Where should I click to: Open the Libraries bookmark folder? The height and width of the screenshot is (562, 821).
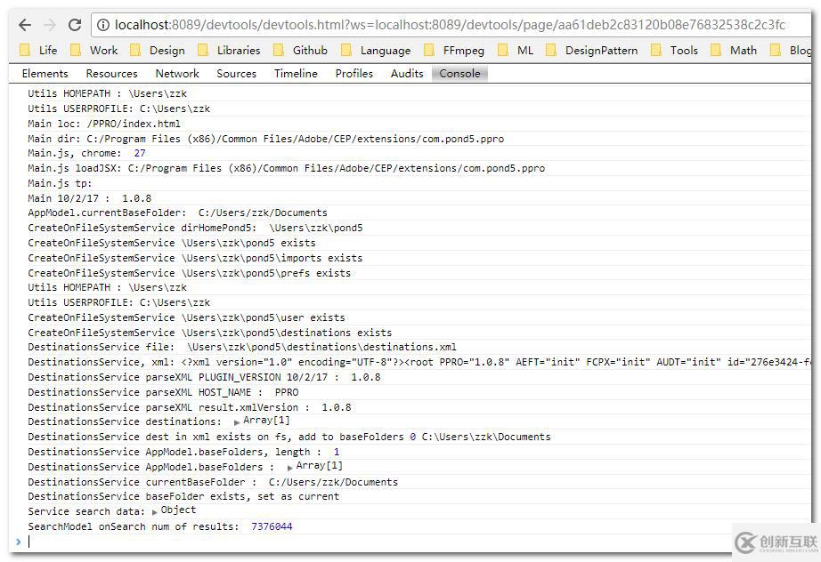pos(229,50)
